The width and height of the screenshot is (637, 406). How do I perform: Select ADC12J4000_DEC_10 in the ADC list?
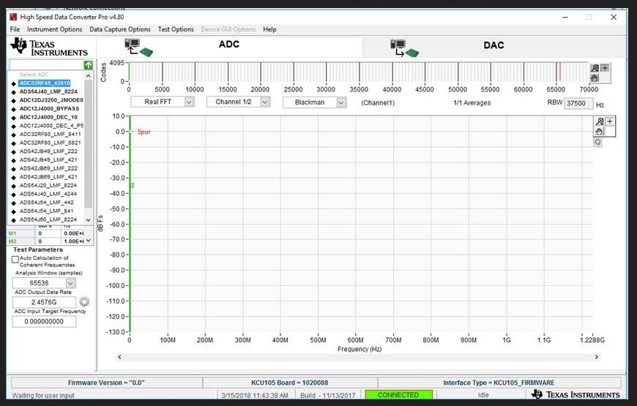point(48,117)
